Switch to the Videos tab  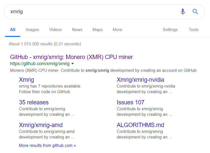pos(55,30)
